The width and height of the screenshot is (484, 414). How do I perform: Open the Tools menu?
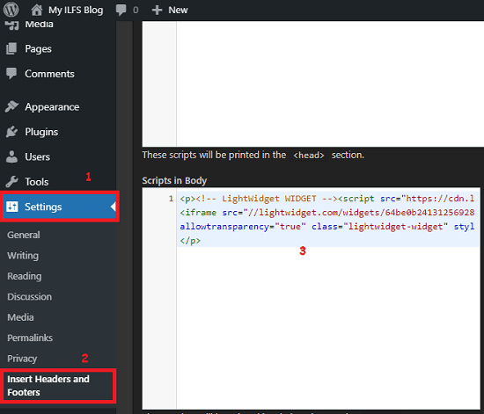tap(37, 182)
